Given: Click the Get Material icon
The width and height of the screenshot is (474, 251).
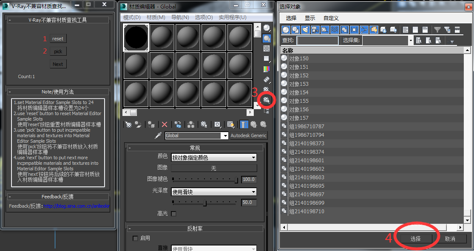Looking at the screenshot, I should 128,124.
